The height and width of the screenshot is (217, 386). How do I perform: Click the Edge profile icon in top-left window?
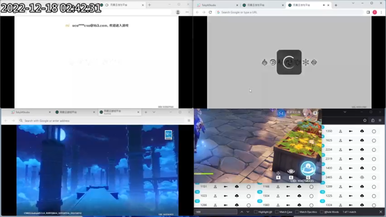click(x=178, y=12)
